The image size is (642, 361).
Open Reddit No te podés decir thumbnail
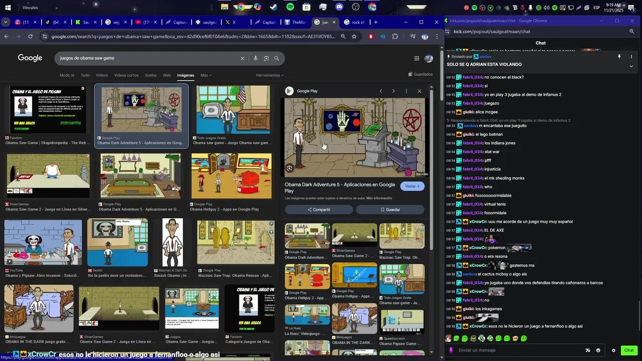[x=117, y=243]
